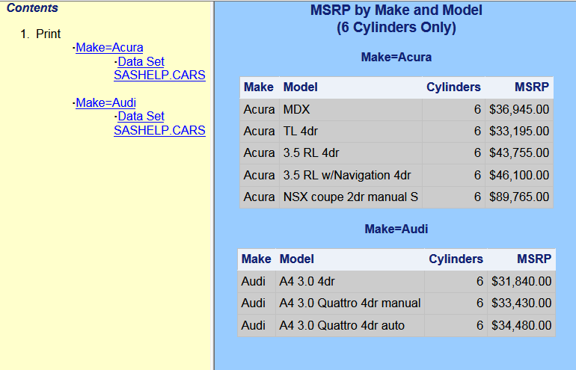The image size is (576, 370).
Task: Click the MSRP by Make and Model title
Action: point(396,10)
